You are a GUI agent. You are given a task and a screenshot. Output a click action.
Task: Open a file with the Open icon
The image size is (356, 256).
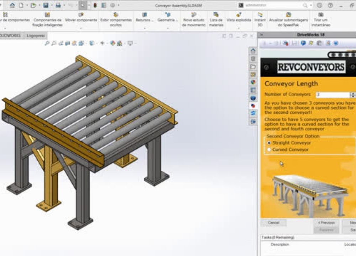[x=33, y=5]
